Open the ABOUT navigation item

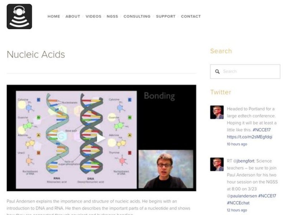click(x=73, y=16)
